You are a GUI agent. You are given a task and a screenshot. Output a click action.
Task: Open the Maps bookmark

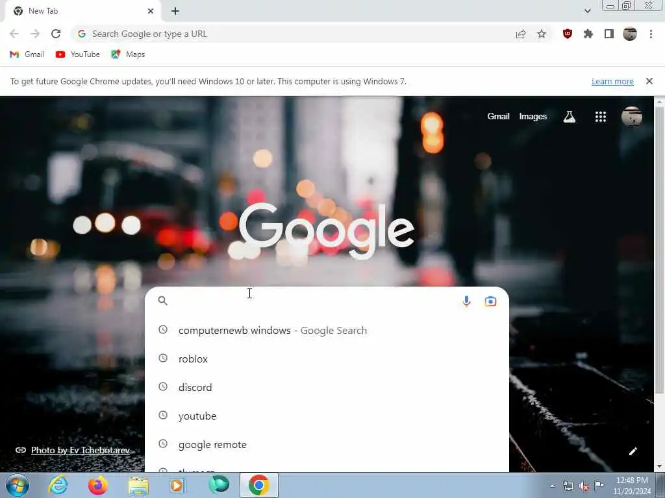[128, 54]
